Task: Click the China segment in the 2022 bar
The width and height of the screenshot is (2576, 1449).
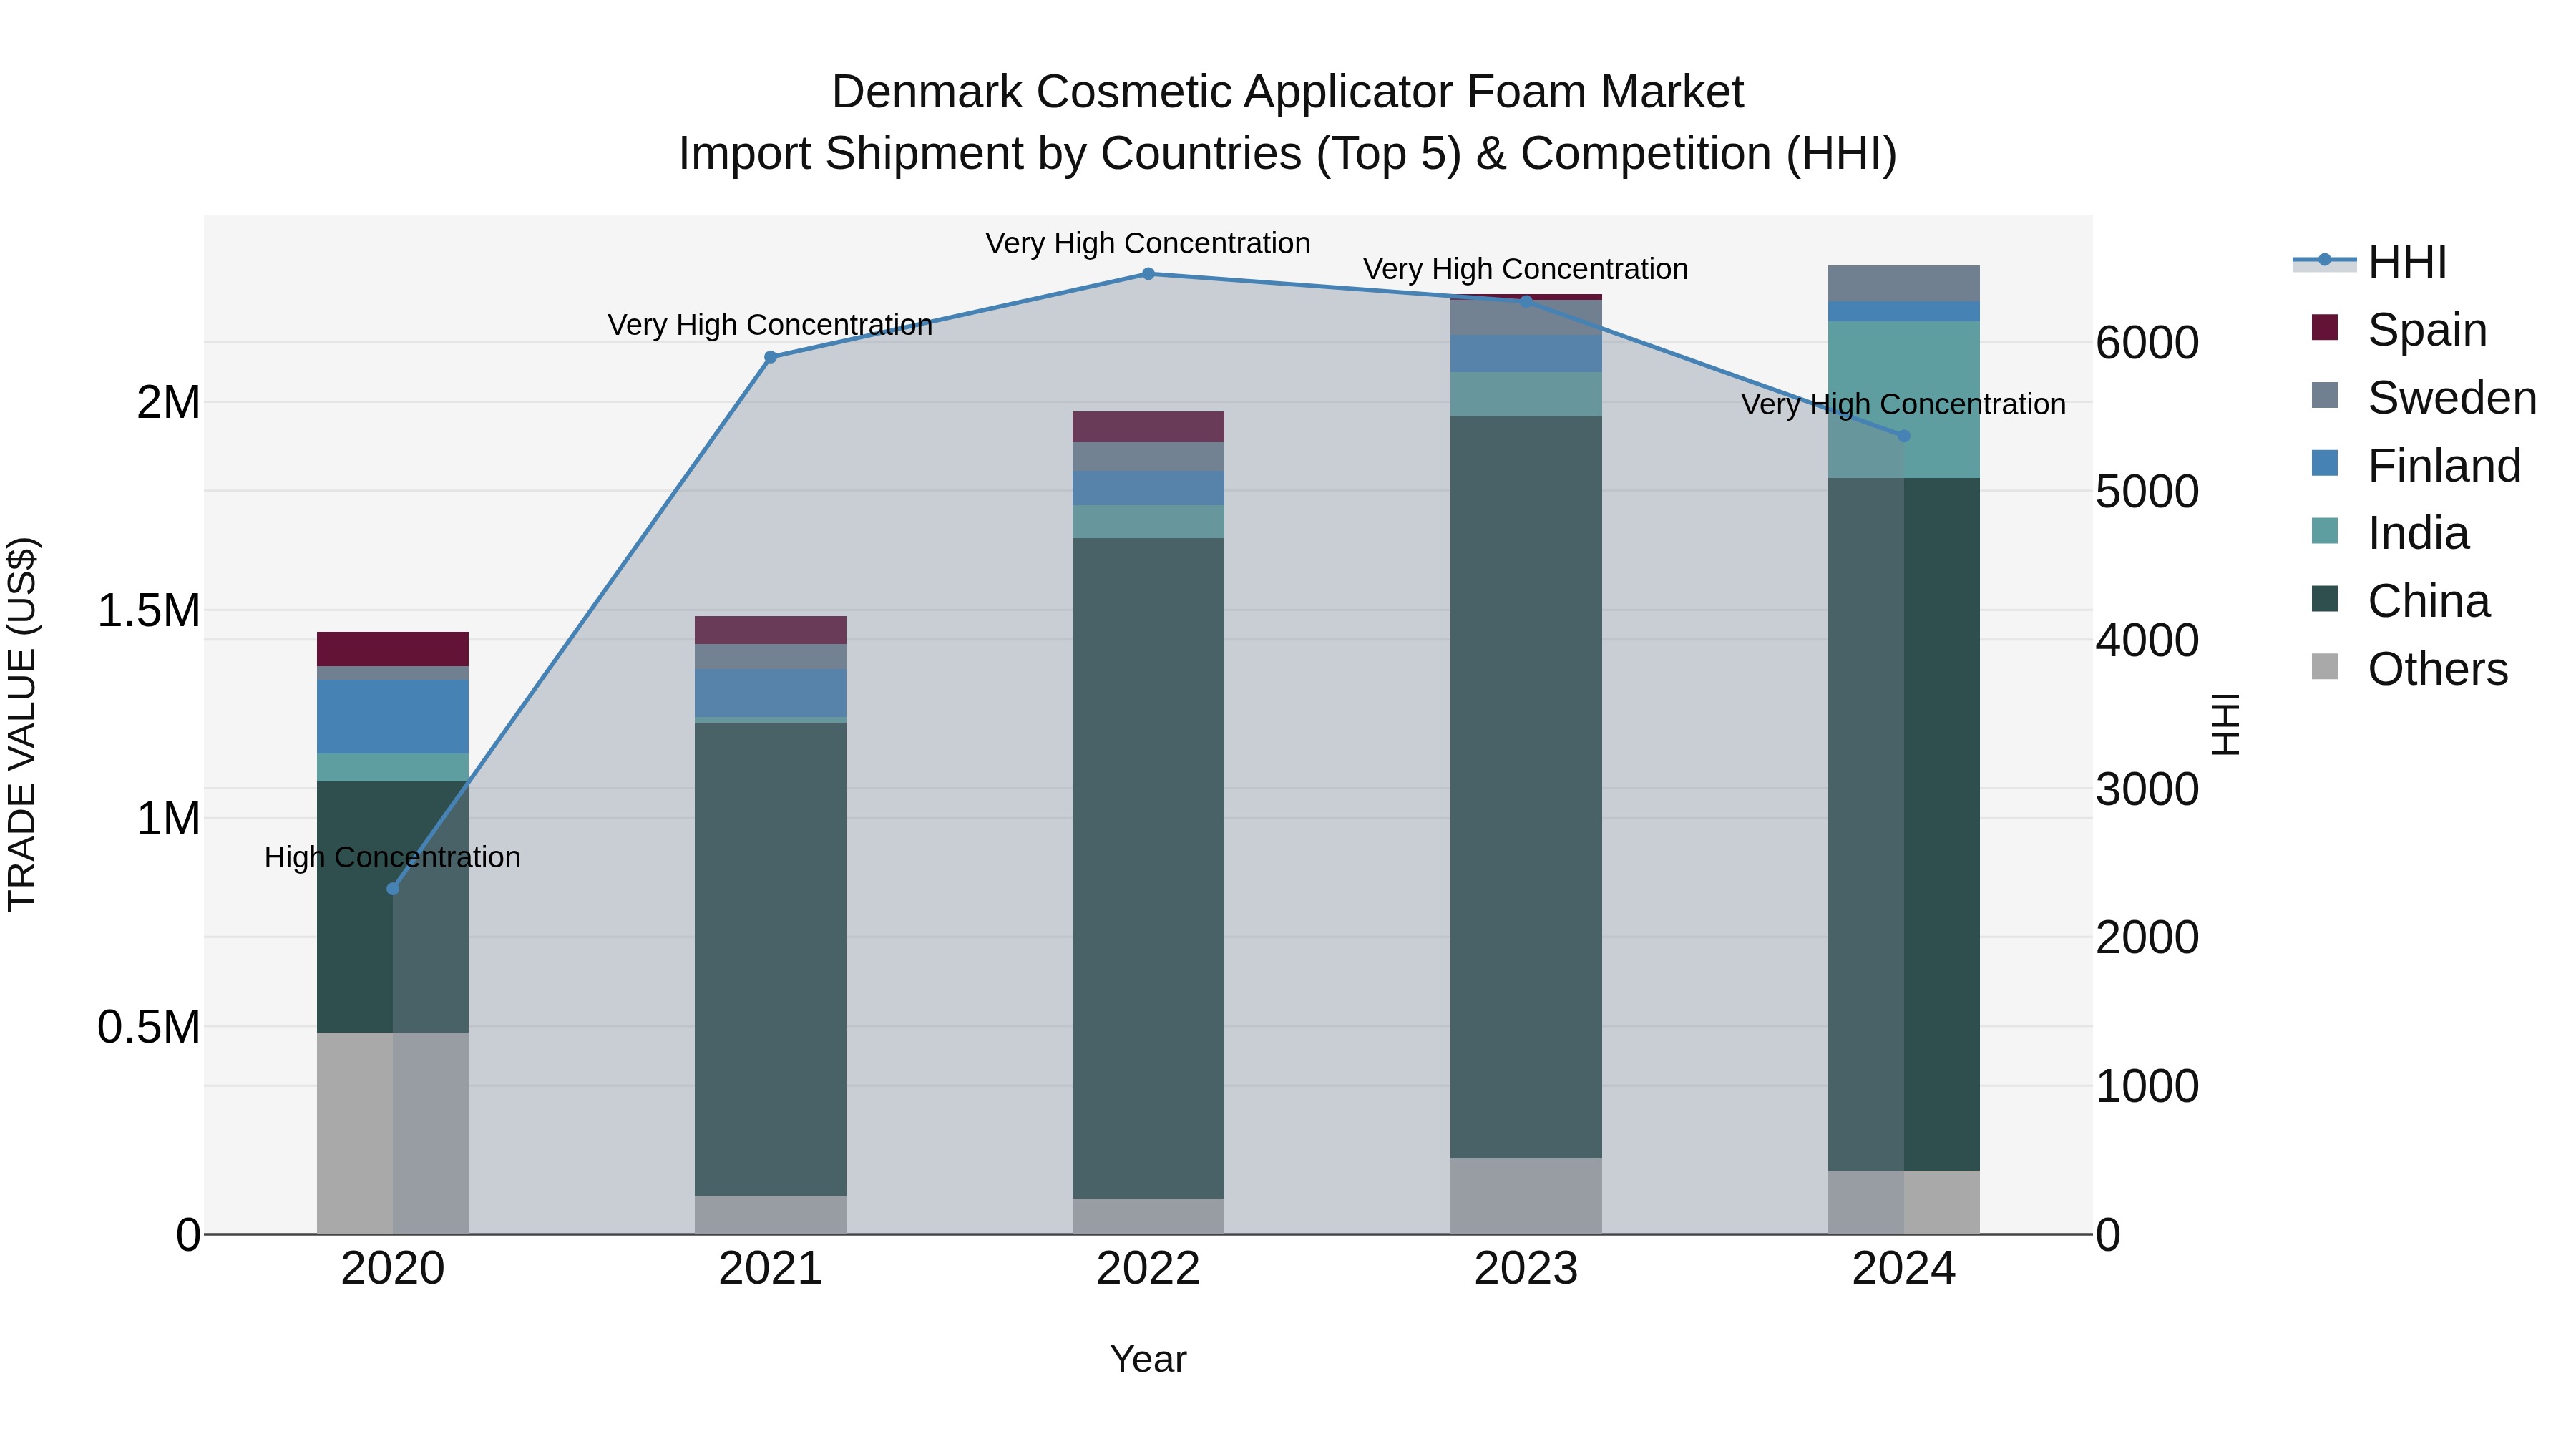Action: [x=1148, y=868]
